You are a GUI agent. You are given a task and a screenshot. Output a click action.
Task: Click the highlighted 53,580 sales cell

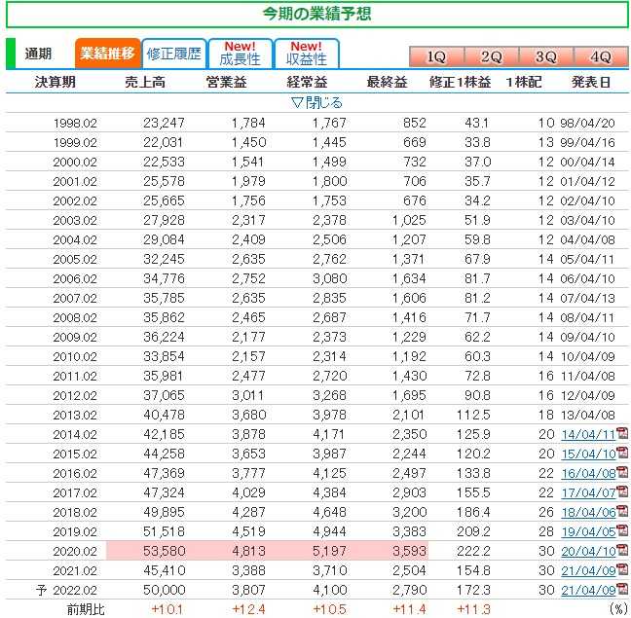point(142,551)
